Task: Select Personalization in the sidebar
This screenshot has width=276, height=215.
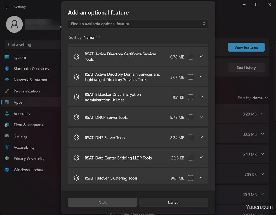Action: pos(31,91)
